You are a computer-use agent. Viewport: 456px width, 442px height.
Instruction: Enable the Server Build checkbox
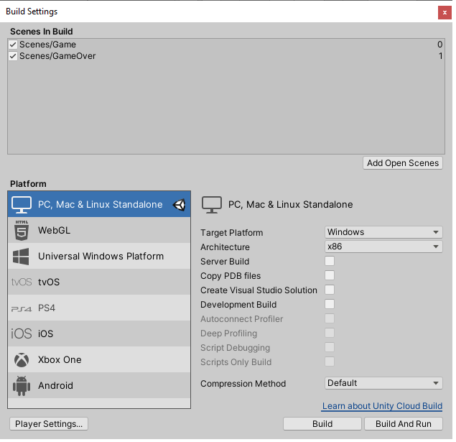click(330, 262)
